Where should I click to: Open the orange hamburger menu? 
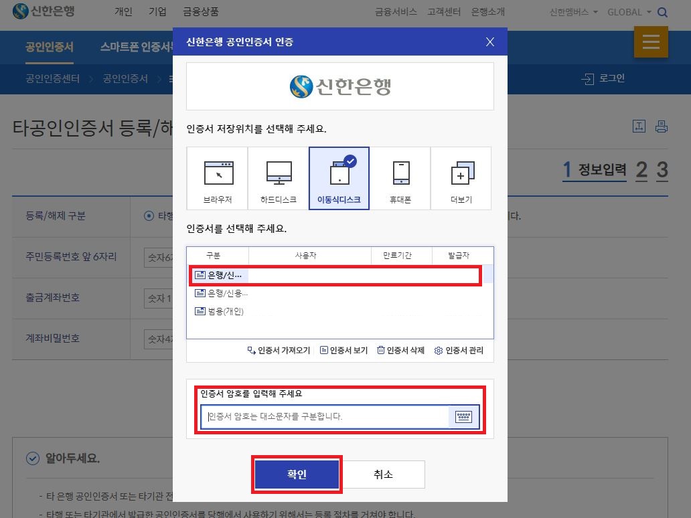tap(651, 42)
